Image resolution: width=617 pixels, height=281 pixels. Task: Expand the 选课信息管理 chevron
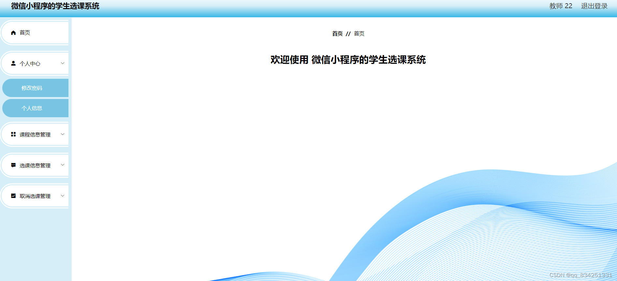pyautogui.click(x=63, y=165)
